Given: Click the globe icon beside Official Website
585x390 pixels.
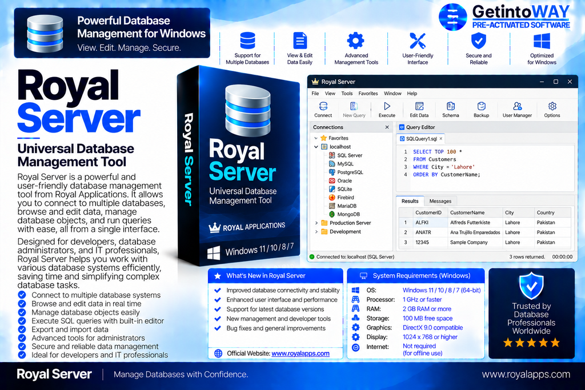Looking at the screenshot, I should [218, 353].
